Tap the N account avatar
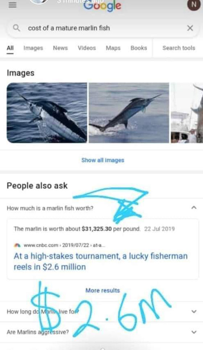The image size is (203, 350). click(194, 4)
